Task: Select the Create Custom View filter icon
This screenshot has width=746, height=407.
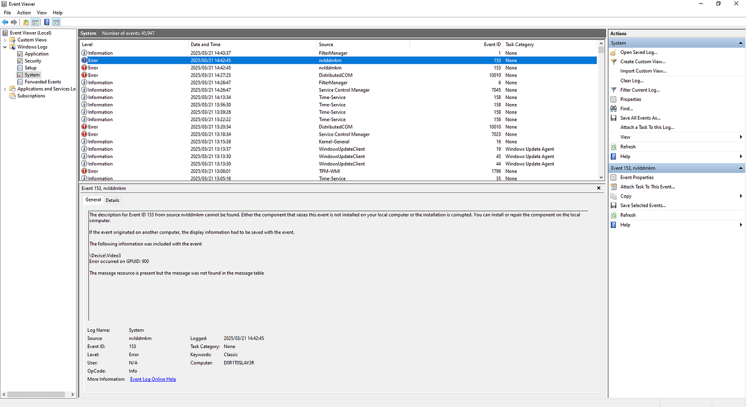Action: click(x=613, y=62)
